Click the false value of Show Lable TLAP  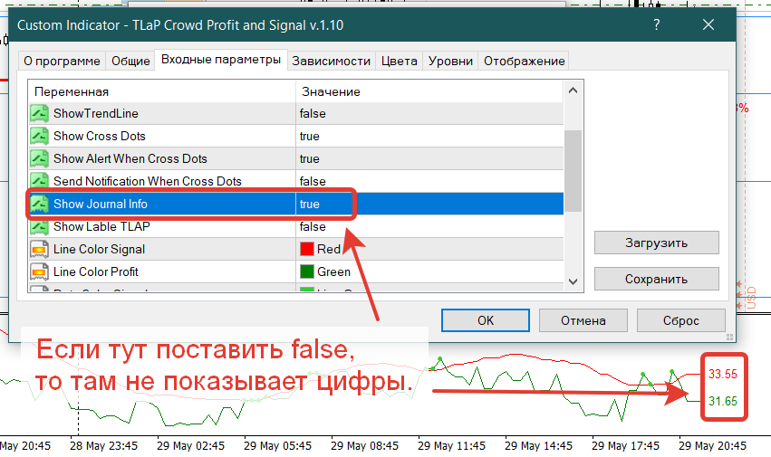pyautogui.click(x=313, y=226)
